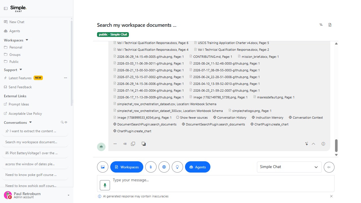Click the read-aloud speaker icon under the message
This screenshot has height=203, width=361.
125,144
